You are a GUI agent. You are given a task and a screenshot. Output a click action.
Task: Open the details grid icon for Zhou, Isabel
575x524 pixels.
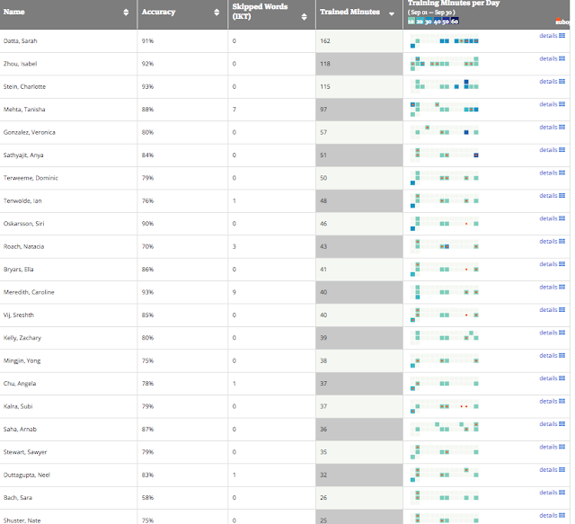(x=562, y=58)
